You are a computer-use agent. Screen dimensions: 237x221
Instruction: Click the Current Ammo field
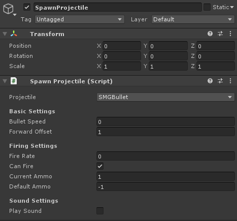click(165, 176)
